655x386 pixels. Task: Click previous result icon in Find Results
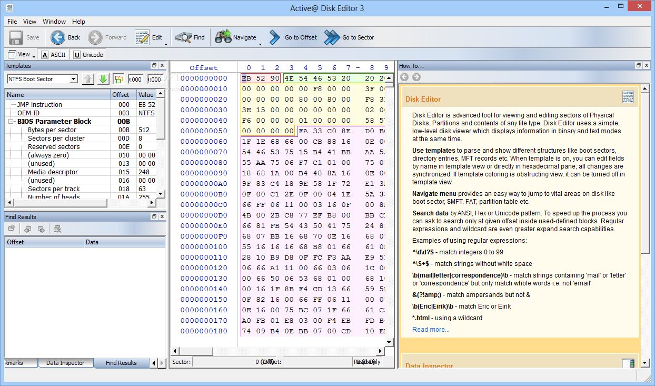28,229
